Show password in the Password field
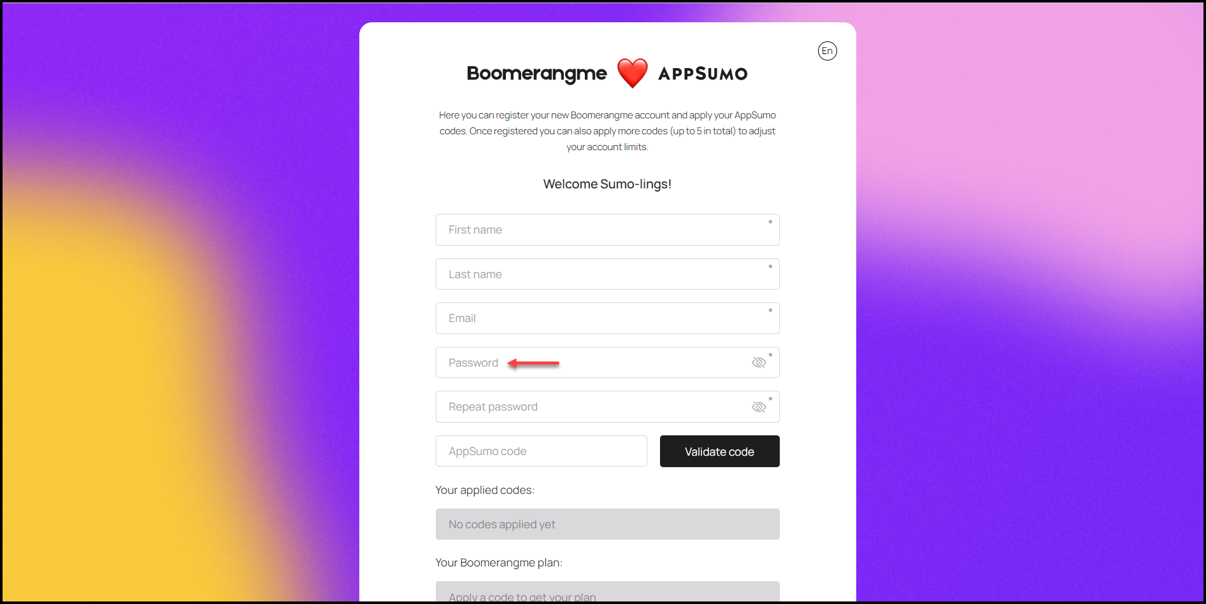This screenshot has height=604, width=1206. tap(758, 363)
